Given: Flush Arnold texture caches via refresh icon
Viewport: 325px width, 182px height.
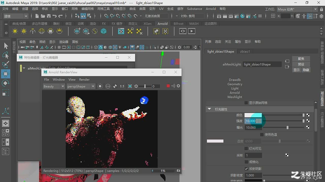Looking at the screenshot, I should (130, 31).
